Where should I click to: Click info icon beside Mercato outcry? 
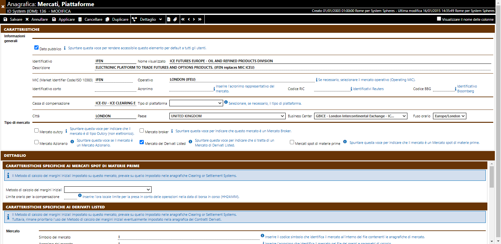coord(66,131)
